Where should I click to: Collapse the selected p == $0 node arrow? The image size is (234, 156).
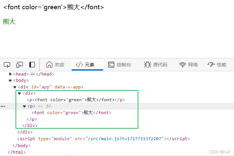[24, 106]
